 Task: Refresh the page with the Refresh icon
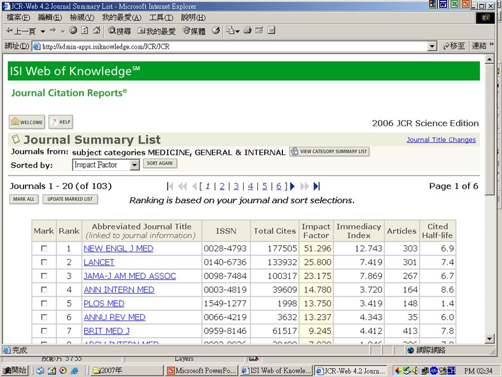[x=85, y=30]
